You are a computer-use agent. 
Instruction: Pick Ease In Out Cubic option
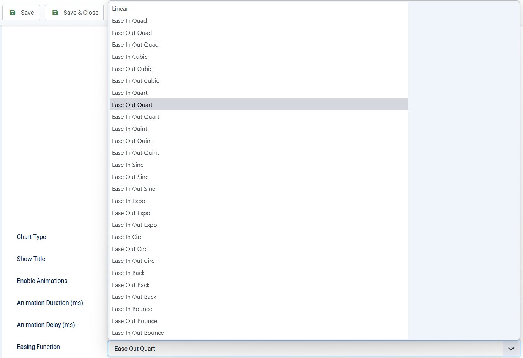coord(135,81)
